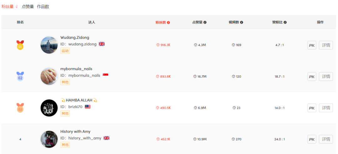The width and height of the screenshot is (338, 154).
Task: Click the Wudang.Zidong profile avatar
Action: tap(49, 45)
